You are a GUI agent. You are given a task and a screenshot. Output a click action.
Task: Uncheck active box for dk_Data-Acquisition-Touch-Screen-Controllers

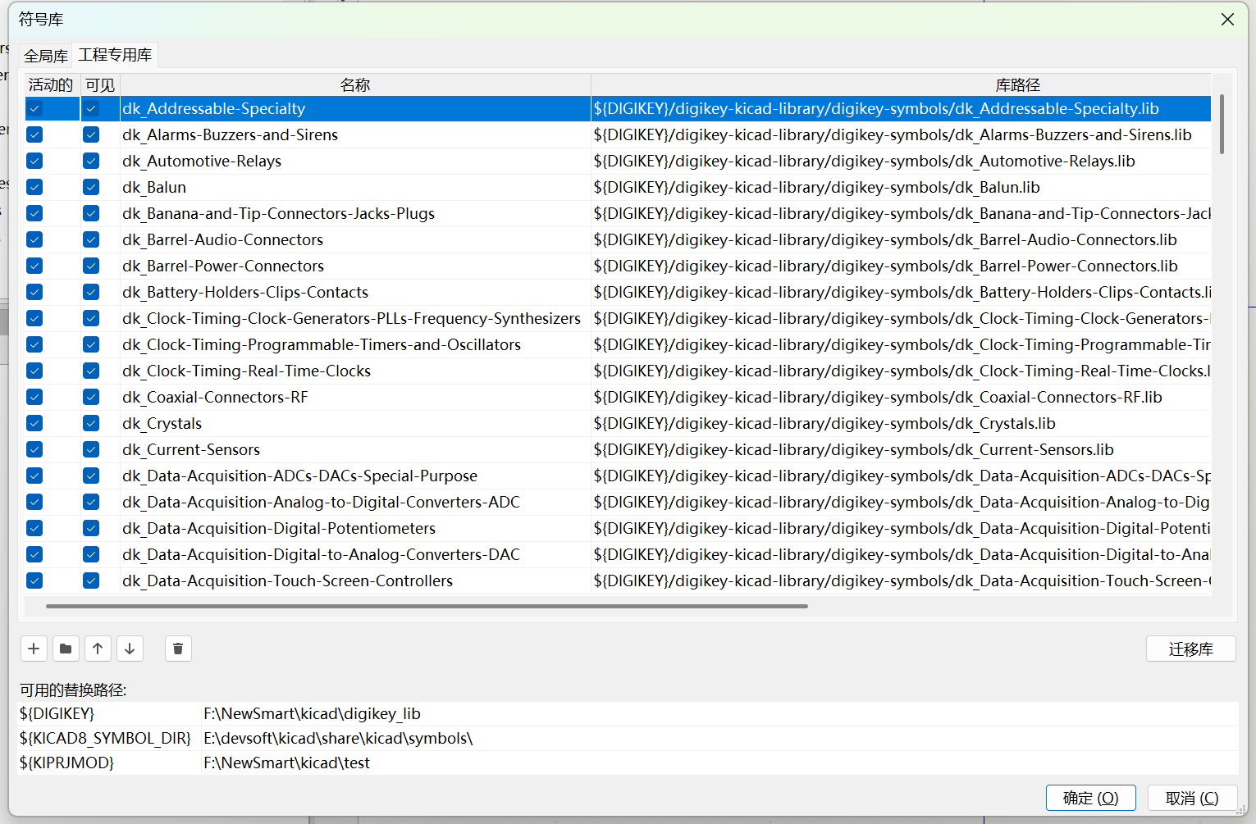click(x=34, y=580)
